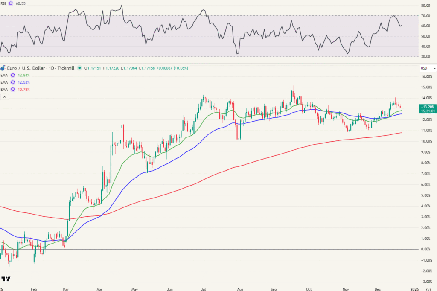
Task: Toggle the RSI indicator label
Action: (x=4, y=3)
